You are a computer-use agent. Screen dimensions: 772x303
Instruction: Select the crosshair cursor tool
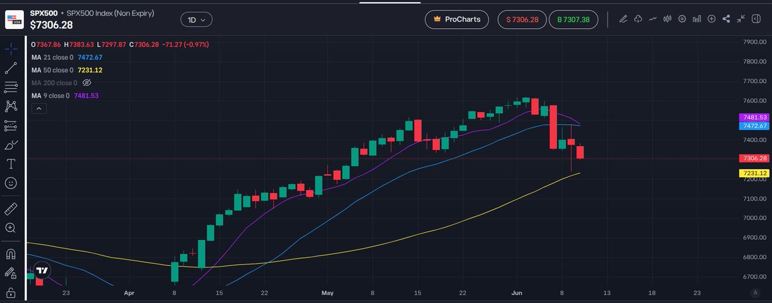(11, 49)
